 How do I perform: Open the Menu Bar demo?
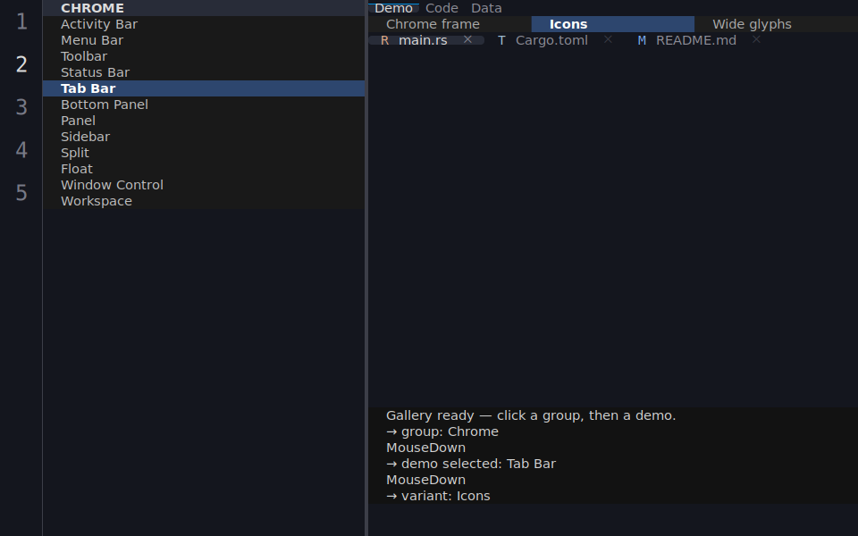click(204, 40)
